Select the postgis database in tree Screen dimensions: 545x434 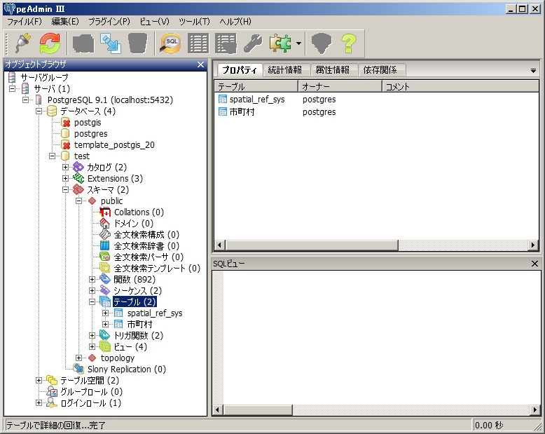pyautogui.click(x=88, y=123)
